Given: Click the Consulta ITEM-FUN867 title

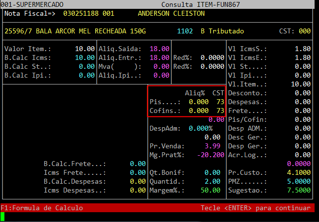Looking at the screenshot, I should pos(190,4).
